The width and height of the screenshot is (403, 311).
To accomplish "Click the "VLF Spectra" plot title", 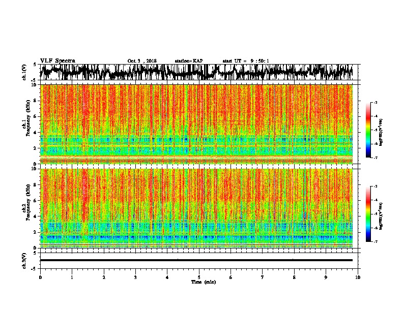I will [57, 61].
